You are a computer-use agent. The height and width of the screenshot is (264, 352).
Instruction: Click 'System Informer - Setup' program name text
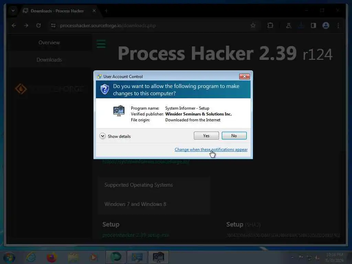tap(187, 108)
